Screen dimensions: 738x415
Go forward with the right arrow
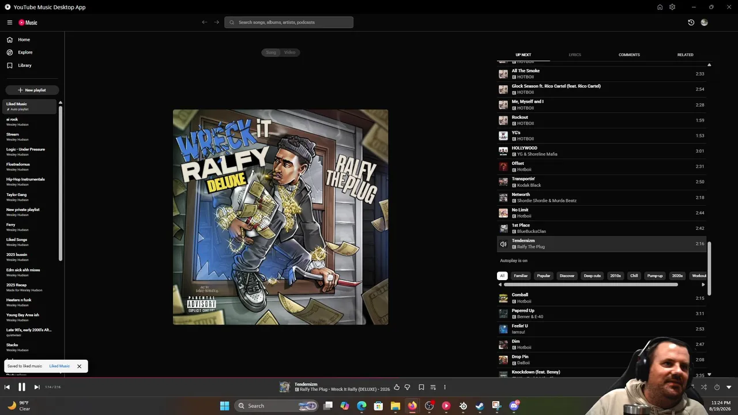(x=217, y=22)
